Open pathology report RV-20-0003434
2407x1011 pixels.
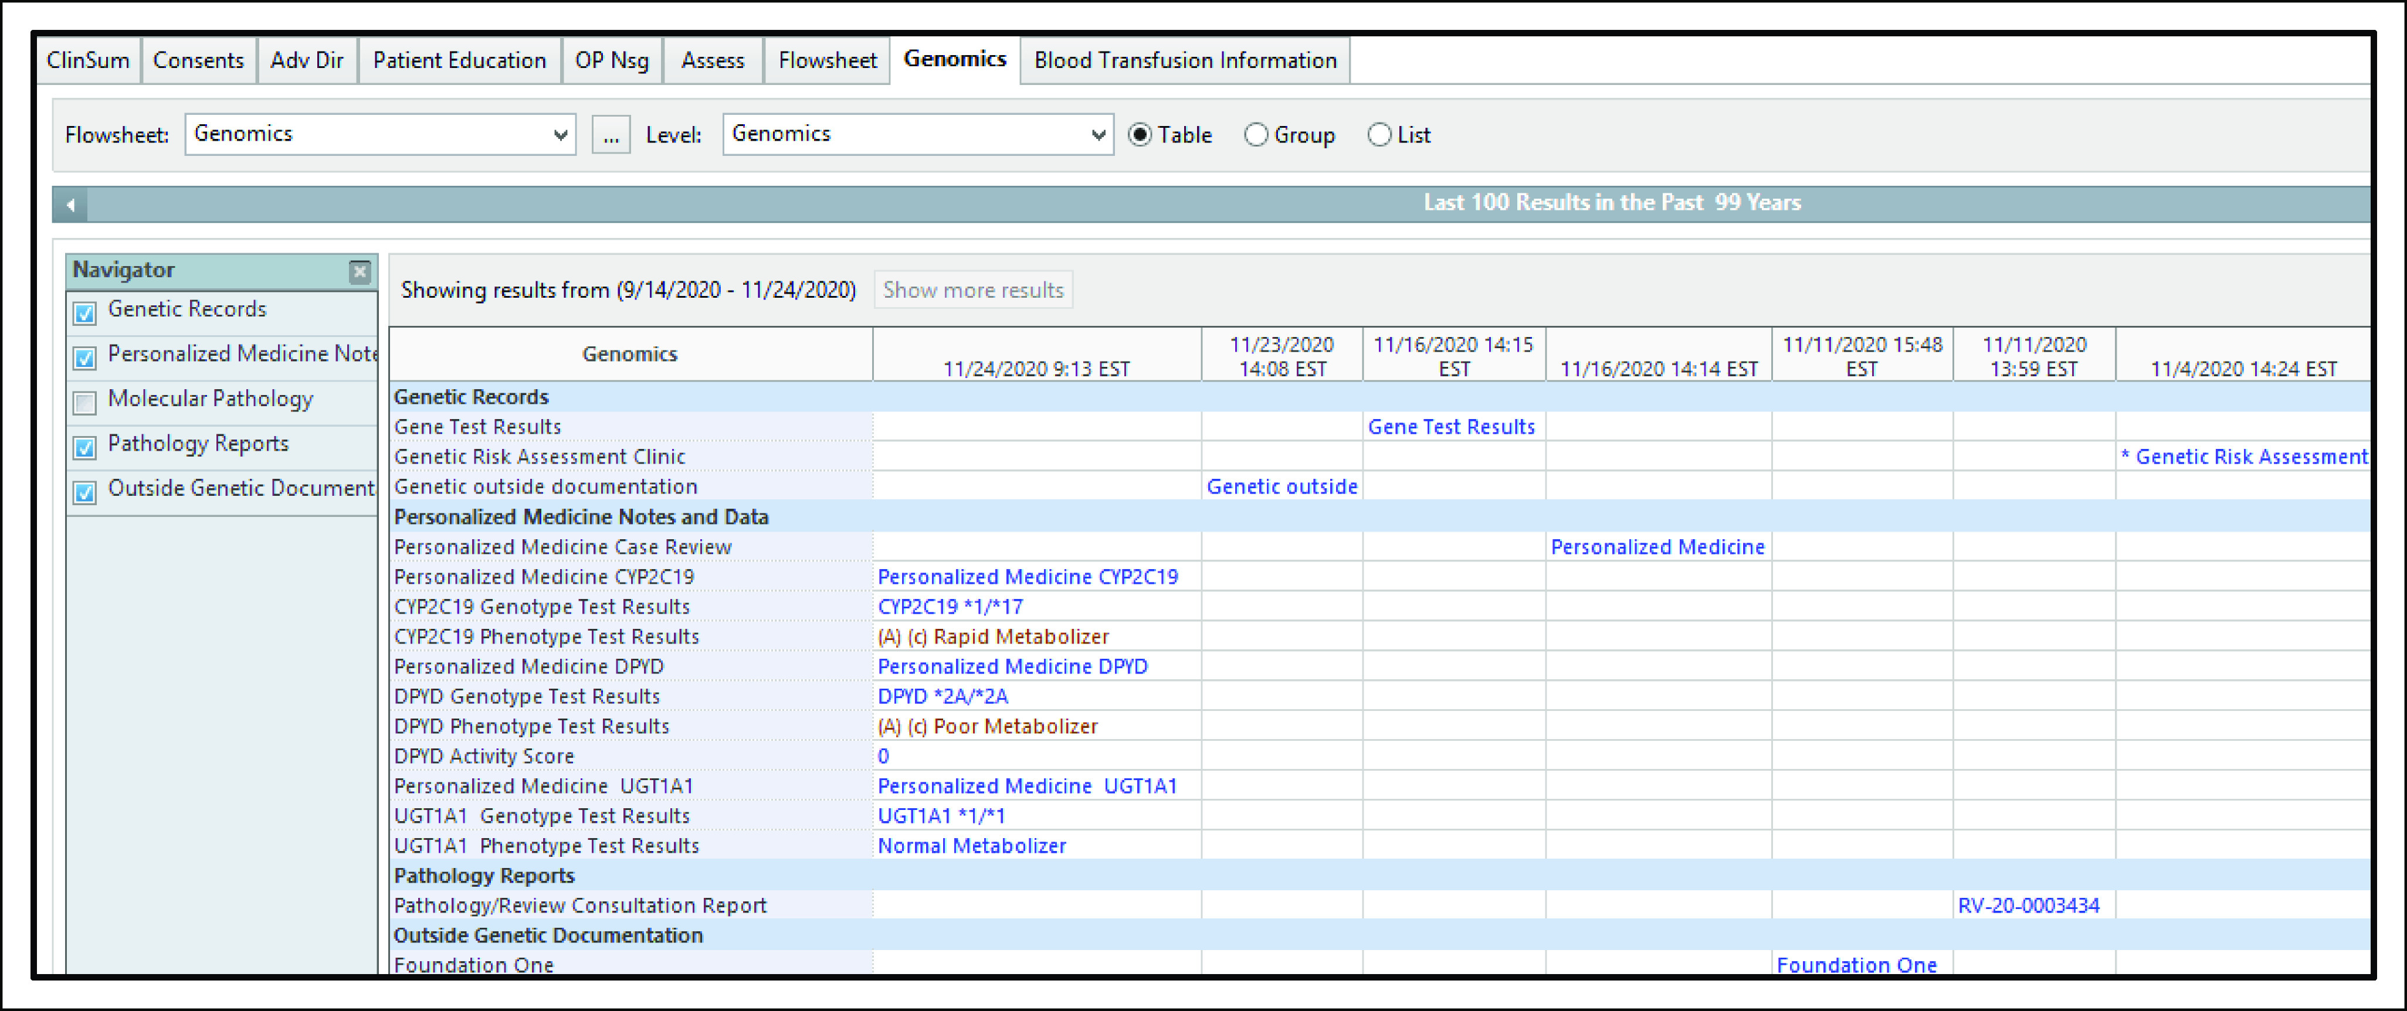2029,904
